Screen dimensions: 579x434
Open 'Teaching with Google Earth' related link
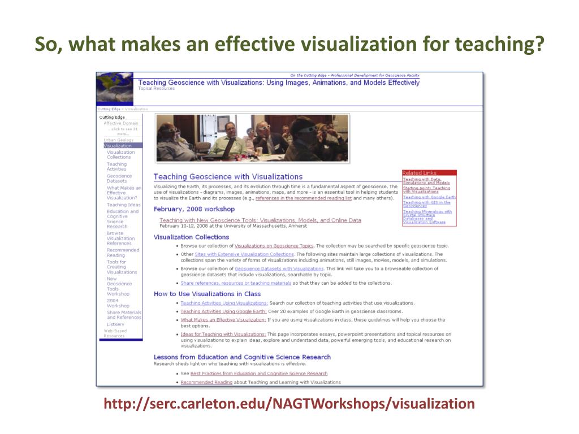pyautogui.click(x=429, y=197)
